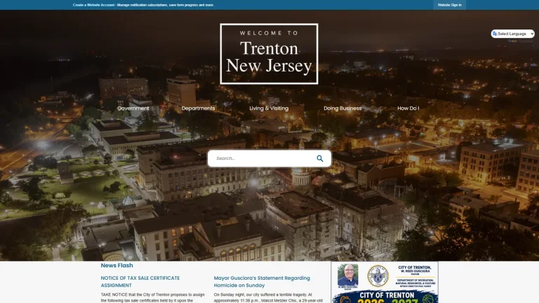This screenshot has width=539, height=303.
Task: Click the 'On Sunday night, our city' text
Action: [x=268, y=297]
